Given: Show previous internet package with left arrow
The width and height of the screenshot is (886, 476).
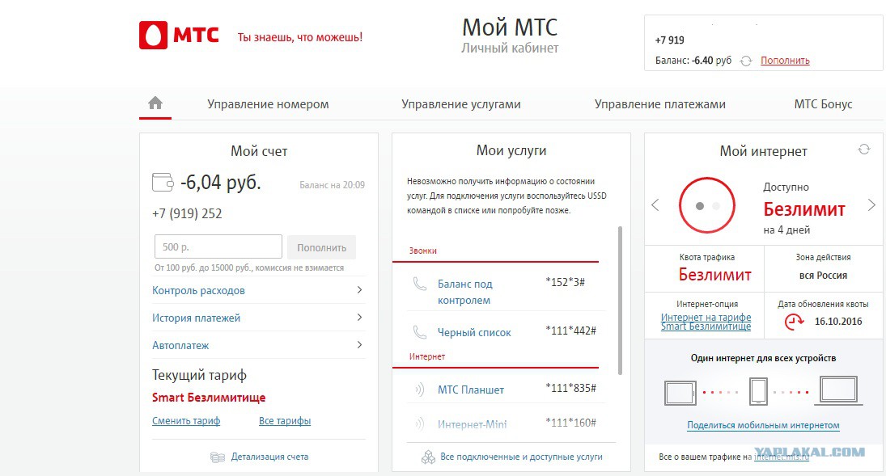Looking at the screenshot, I should click(x=655, y=205).
